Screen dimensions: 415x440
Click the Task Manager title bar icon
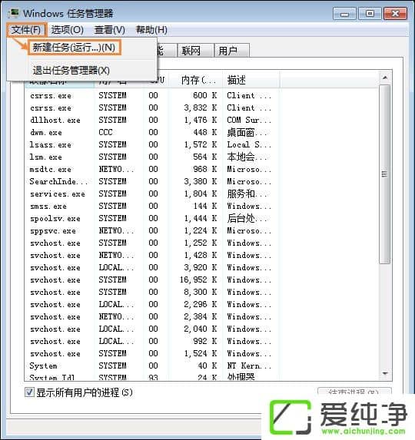(x=13, y=13)
